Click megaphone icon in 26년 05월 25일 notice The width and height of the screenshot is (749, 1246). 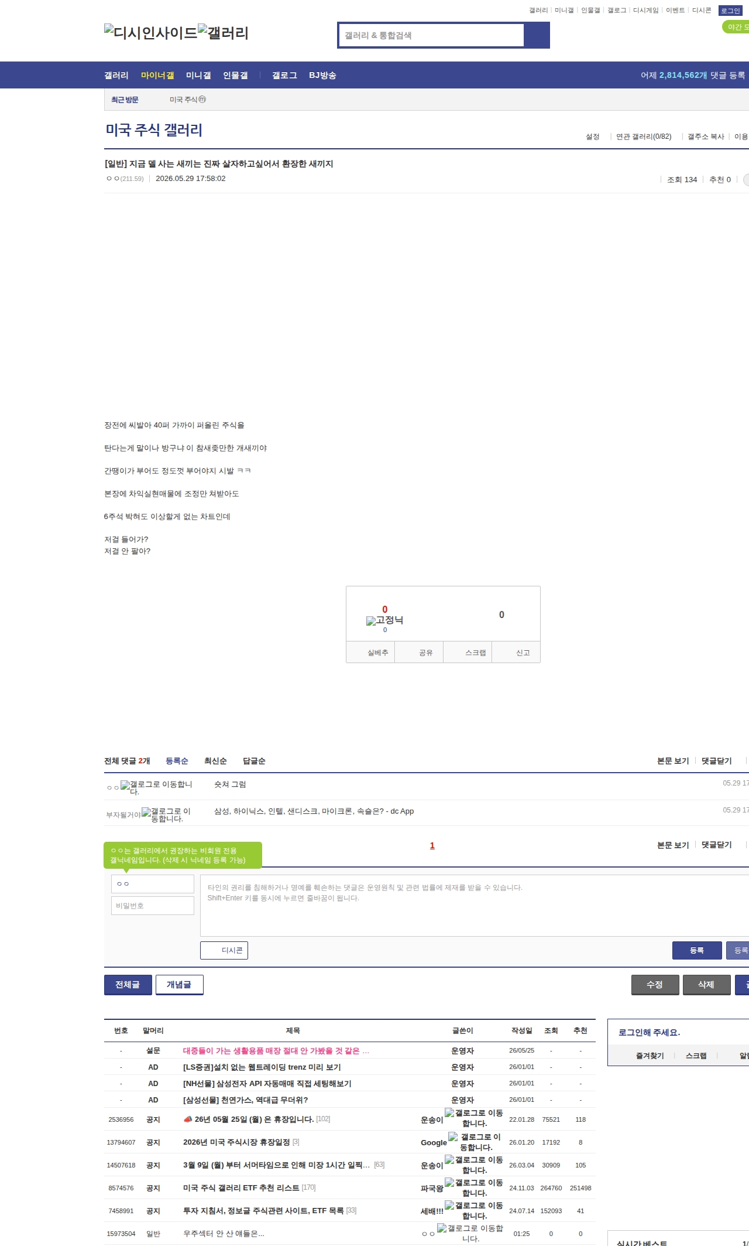(188, 1119)
